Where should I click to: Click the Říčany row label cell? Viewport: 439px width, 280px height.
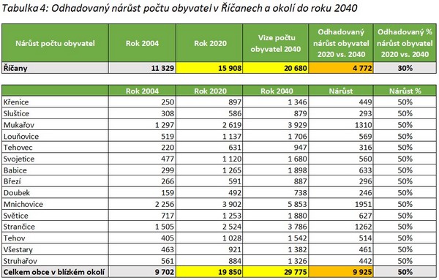tap(55, 68)
